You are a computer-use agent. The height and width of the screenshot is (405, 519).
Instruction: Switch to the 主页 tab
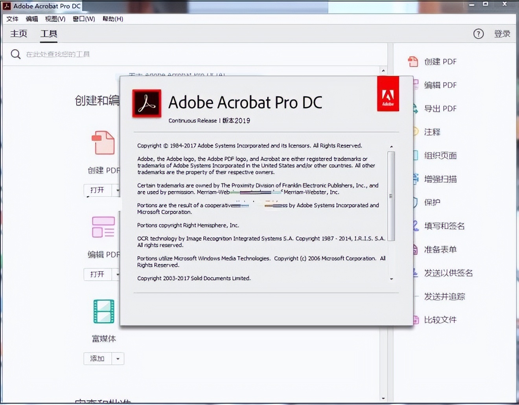point(18,34)
